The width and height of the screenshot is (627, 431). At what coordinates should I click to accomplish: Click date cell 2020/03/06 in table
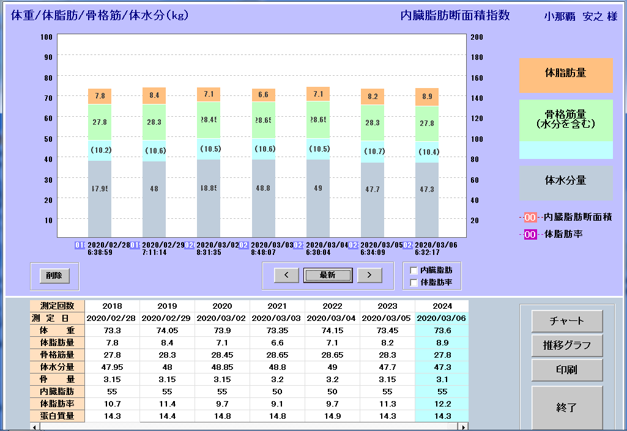[442, 319]
